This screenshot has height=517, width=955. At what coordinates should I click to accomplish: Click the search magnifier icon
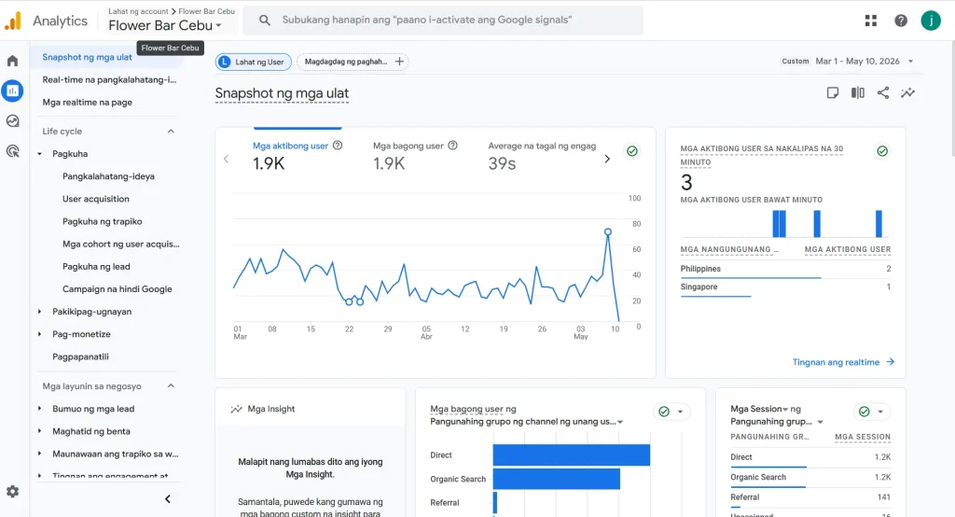[264, 21]
